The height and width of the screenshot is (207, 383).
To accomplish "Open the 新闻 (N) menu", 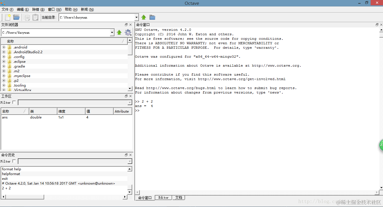I will pos(87,10).
